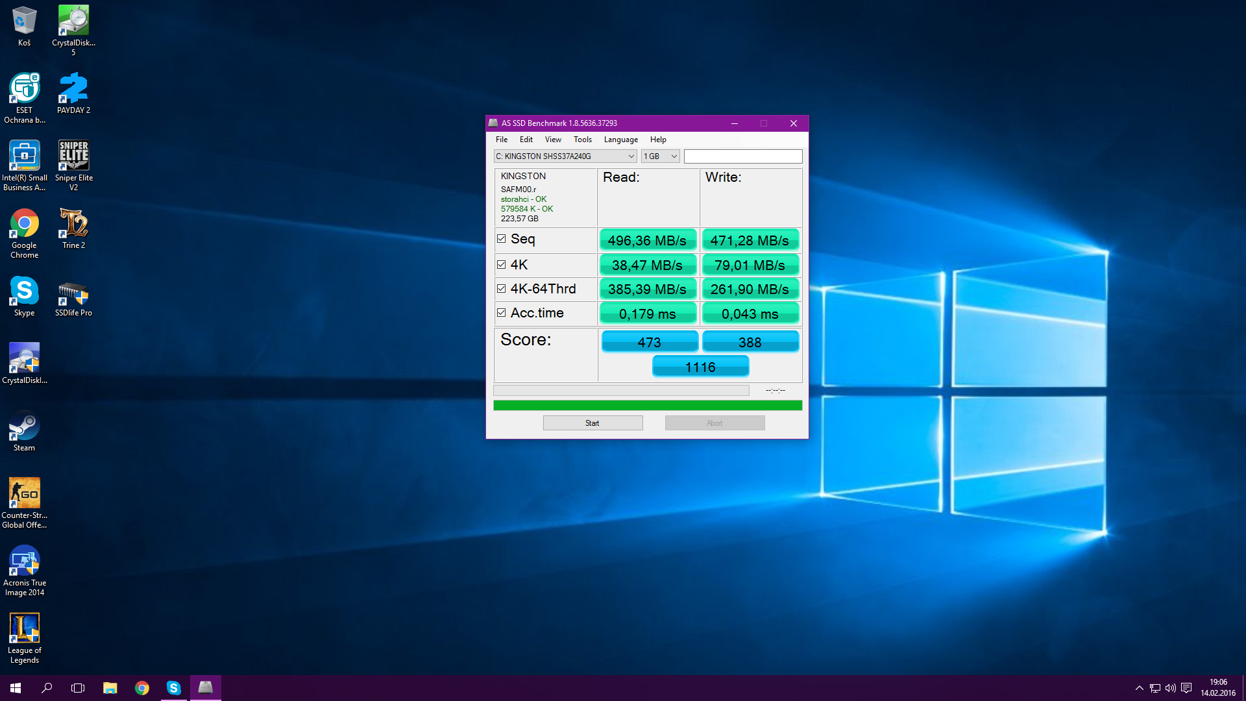Launch the Trine 2 desktop shortcut
Viewport: 1246px width, 701px height.
(73, 228)
